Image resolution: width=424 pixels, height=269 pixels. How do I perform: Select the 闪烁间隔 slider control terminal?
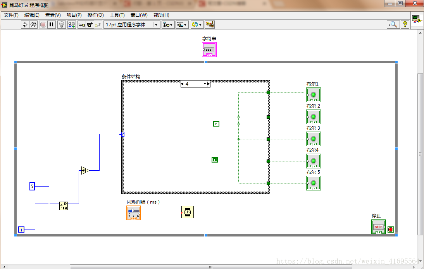134,213
